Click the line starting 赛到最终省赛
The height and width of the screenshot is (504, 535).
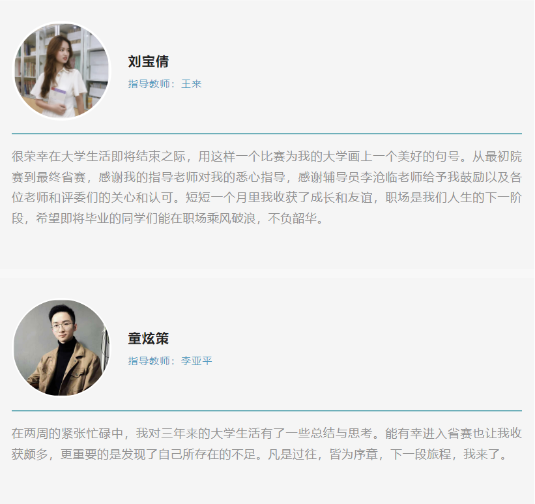click(x=267, y=177)
